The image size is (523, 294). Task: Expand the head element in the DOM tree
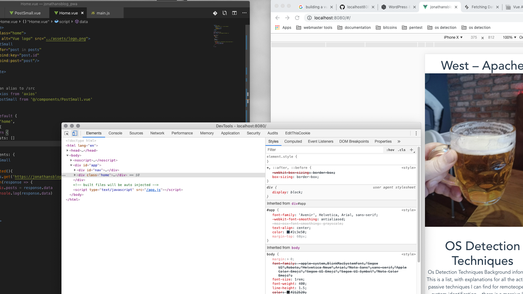pyautogui.click(x=68, y=150)
